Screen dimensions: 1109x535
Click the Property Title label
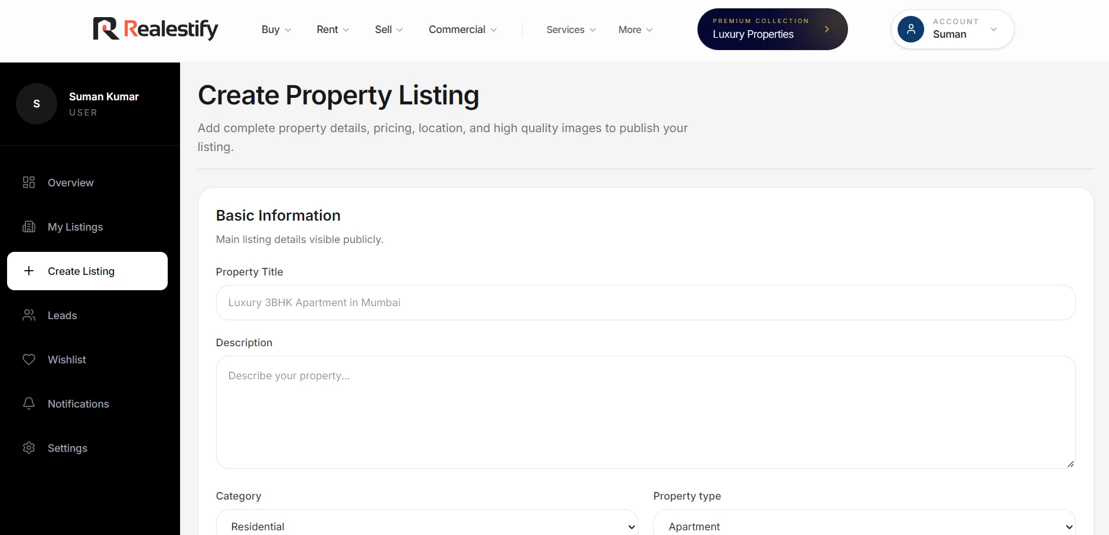point(249,272)
